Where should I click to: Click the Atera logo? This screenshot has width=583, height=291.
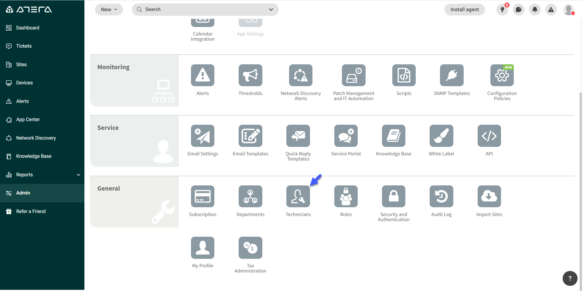29,9
